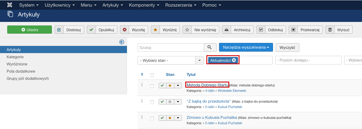The height and width of the screenshot is (129, 362).
Task: Open the Metoda Dobrego Startu article
Action: tap(207, 85)
